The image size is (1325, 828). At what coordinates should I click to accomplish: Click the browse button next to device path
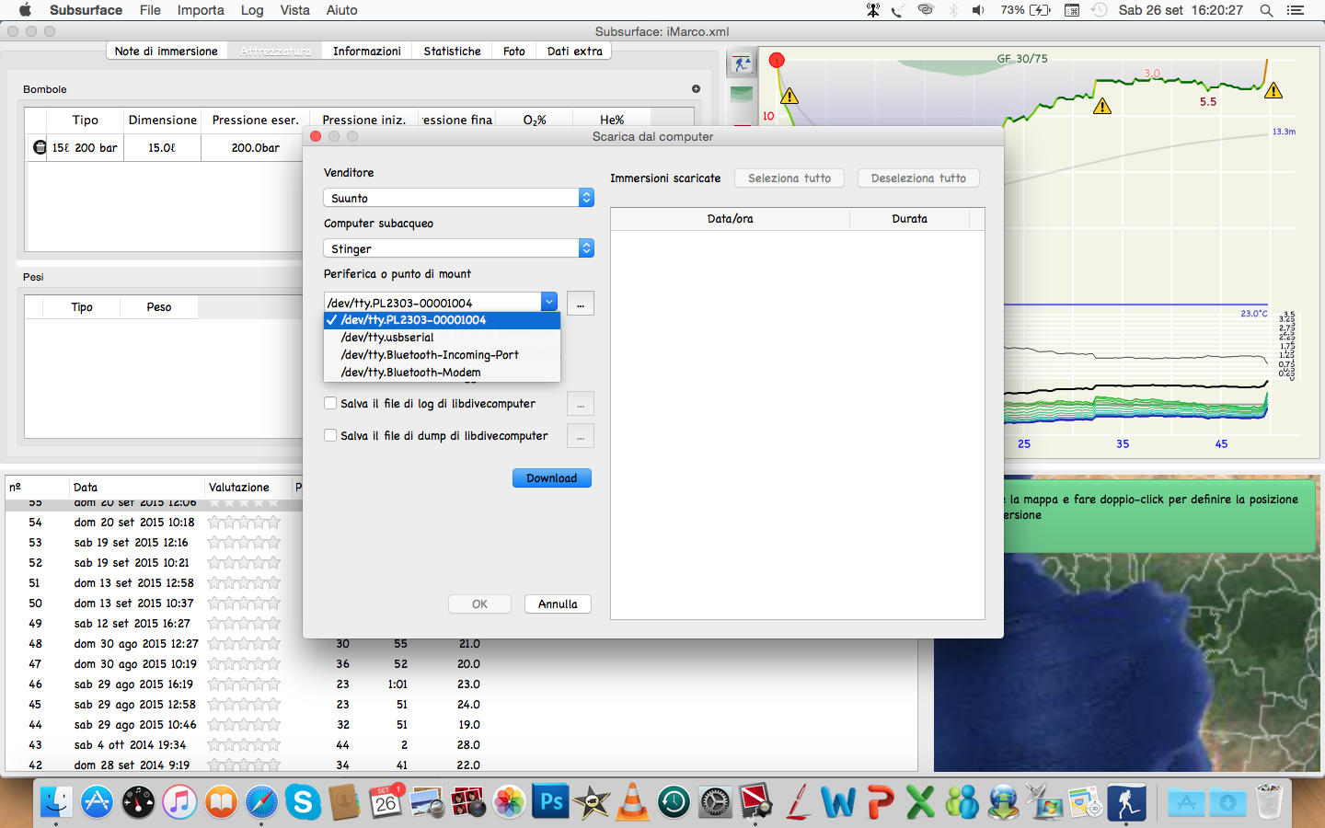580,304
